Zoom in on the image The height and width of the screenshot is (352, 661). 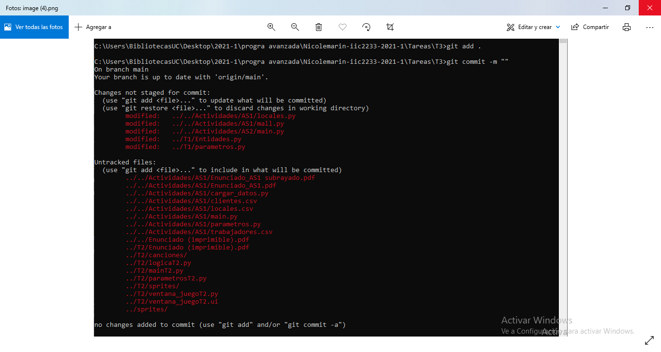point(271,27)
